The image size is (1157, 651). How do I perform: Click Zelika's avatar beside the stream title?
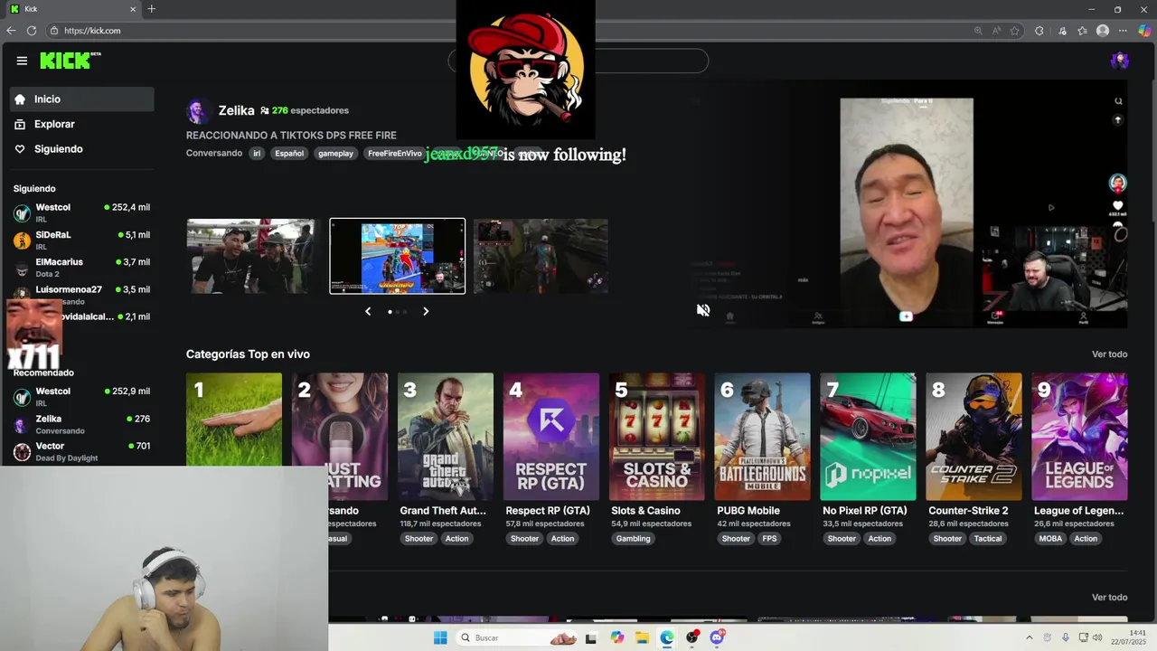(198, 110)
